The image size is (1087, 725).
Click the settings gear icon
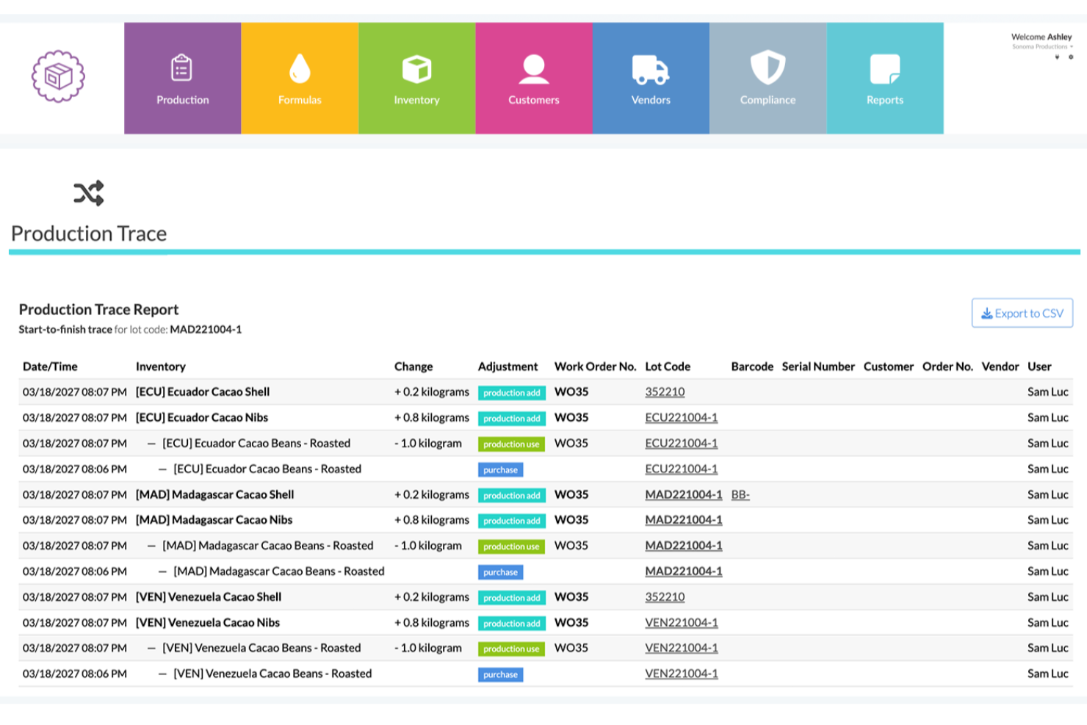point(1071,57)
